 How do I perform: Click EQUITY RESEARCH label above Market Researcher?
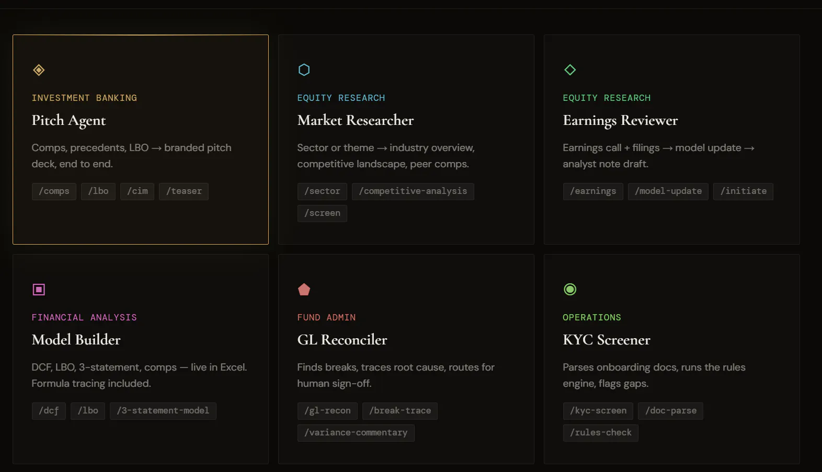click(341, 98)
